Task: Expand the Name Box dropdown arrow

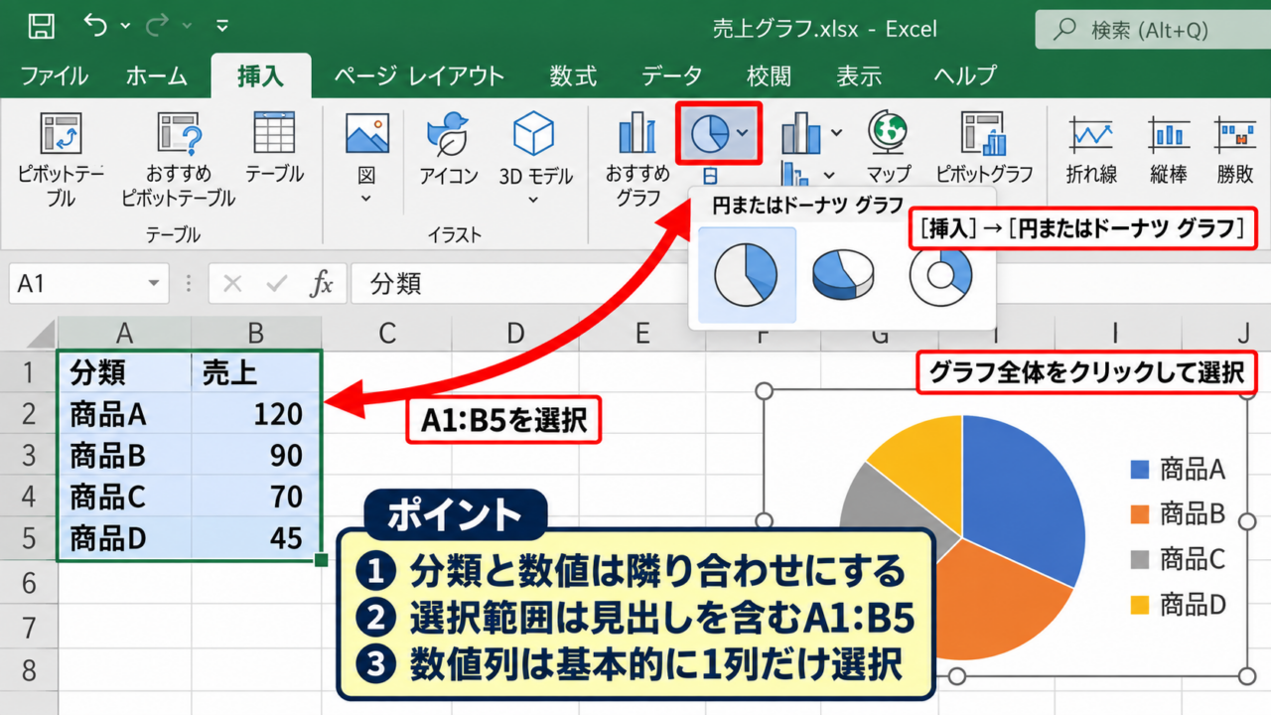Action: pyautogui.click(x=154, y=284)
